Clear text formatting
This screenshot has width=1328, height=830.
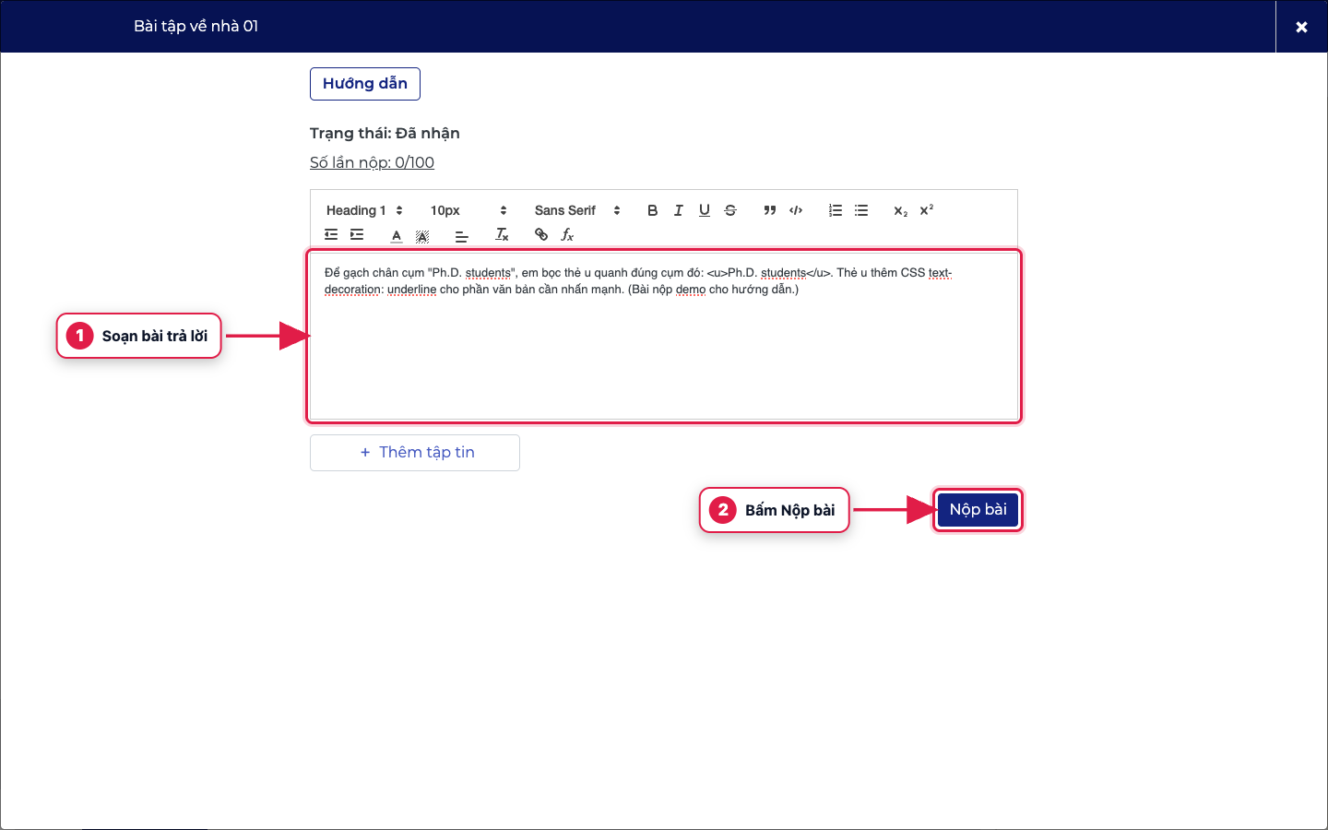coord(502,235)
